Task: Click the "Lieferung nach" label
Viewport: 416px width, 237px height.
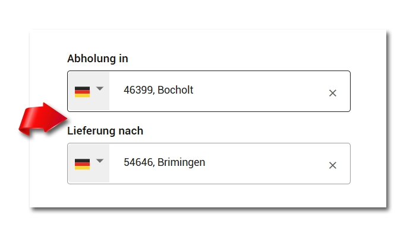Action: click(x=105, y=131)
